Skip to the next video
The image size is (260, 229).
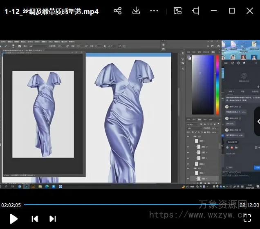click(52, 219)
